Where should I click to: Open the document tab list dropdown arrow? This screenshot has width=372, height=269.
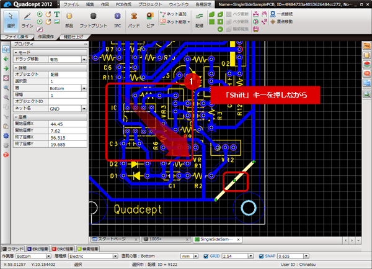pos(358,240)
